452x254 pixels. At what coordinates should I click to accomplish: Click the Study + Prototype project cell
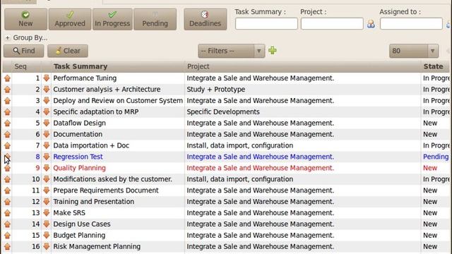click(216, 90)
